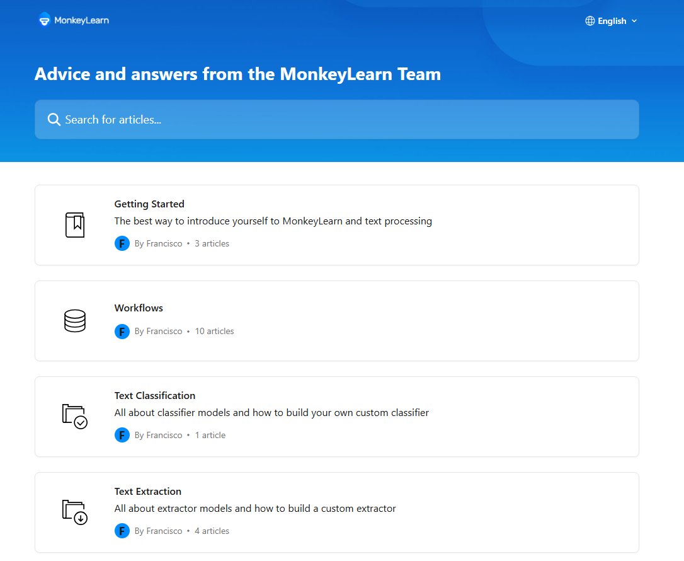Click the Getting Started bookmark book icon
Viewport: 684px width, 561px height.
coord(74,225)
